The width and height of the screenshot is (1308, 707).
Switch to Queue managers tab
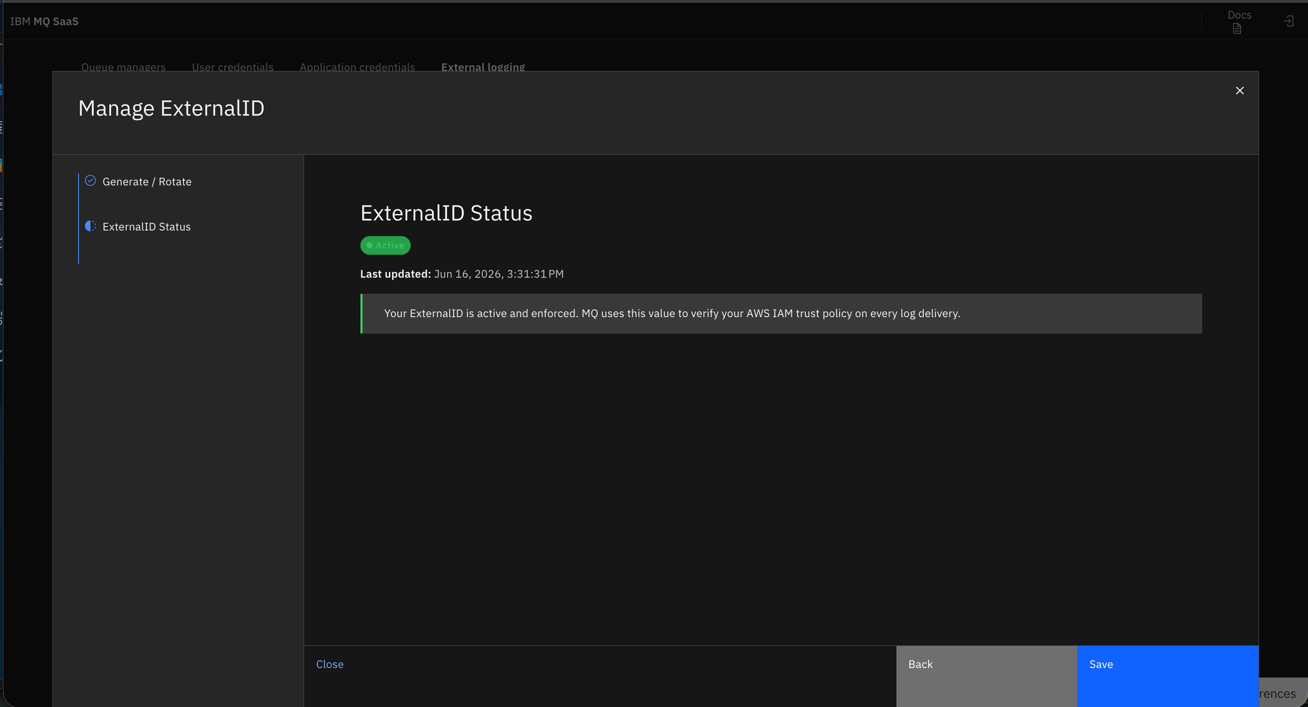pyautogui.click(x=123, y=66)
